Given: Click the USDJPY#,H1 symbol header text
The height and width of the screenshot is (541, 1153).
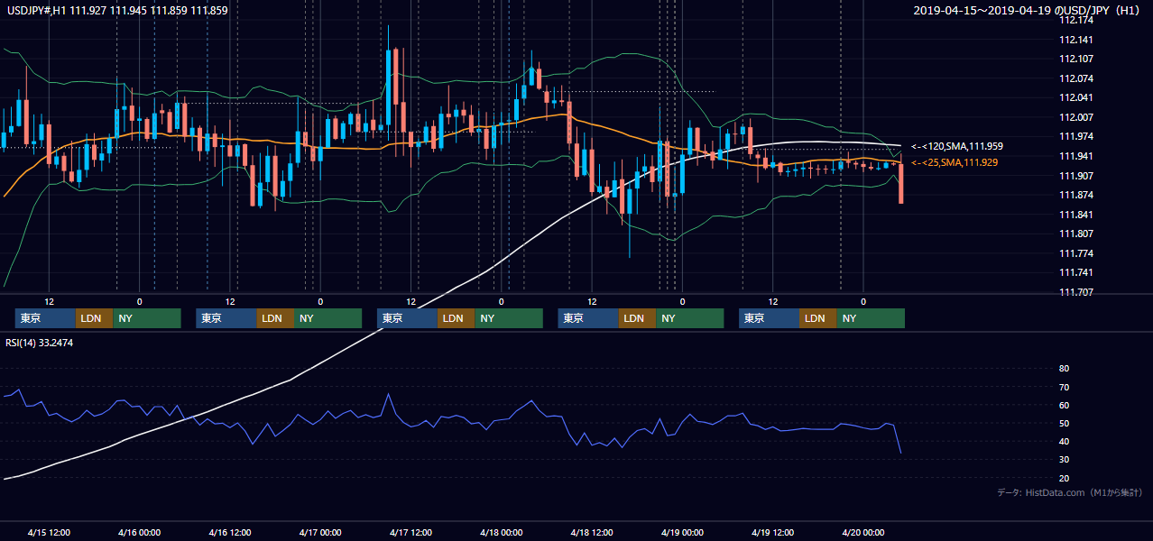Looking at the screenshot, I should [117, 11].
